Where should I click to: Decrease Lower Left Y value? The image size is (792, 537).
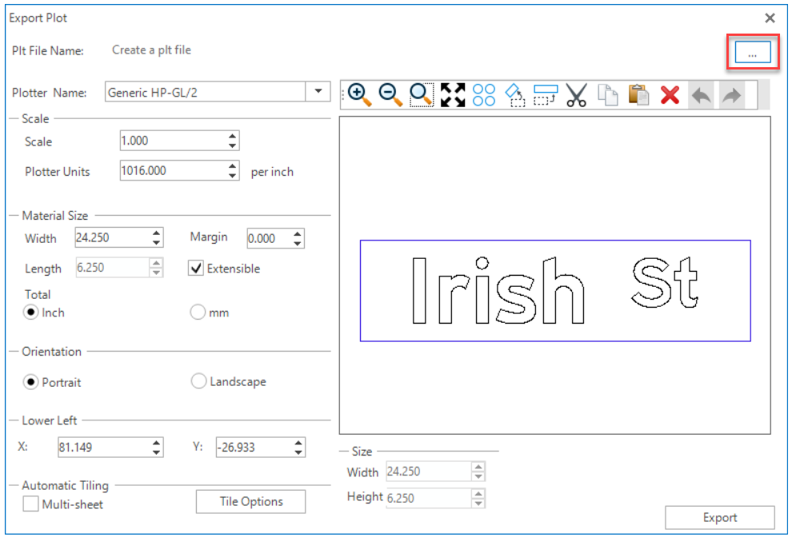click(x=298, y=451)
